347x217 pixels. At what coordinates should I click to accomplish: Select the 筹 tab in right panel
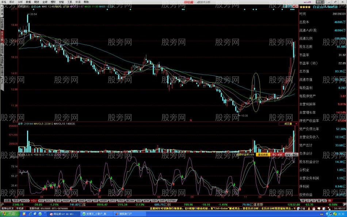pyautogui.click(x=319, y=201)
